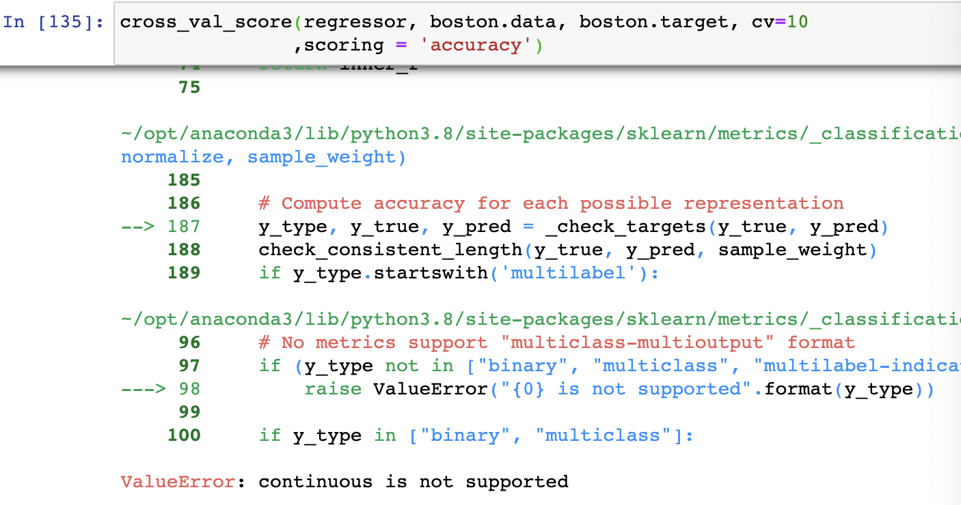Click line 189 y_type.startswith multilabel check
Image resolution: width=961 pixels, height=505 pixels.
point(459,273)
